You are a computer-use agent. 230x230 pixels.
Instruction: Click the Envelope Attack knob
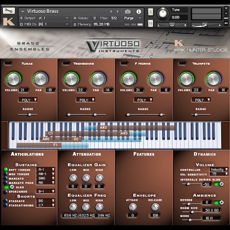point(132,207)
